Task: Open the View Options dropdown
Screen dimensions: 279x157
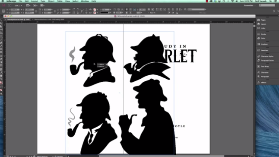Action: 28,5
